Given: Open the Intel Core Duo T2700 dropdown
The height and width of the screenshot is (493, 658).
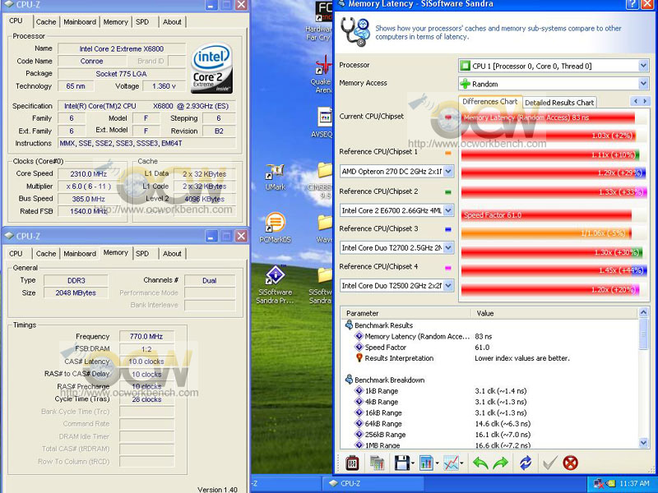Looking at the screenshot, I should (x=448, y=247).
